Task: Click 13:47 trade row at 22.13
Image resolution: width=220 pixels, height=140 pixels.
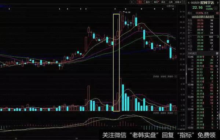Action: point(203,69)
